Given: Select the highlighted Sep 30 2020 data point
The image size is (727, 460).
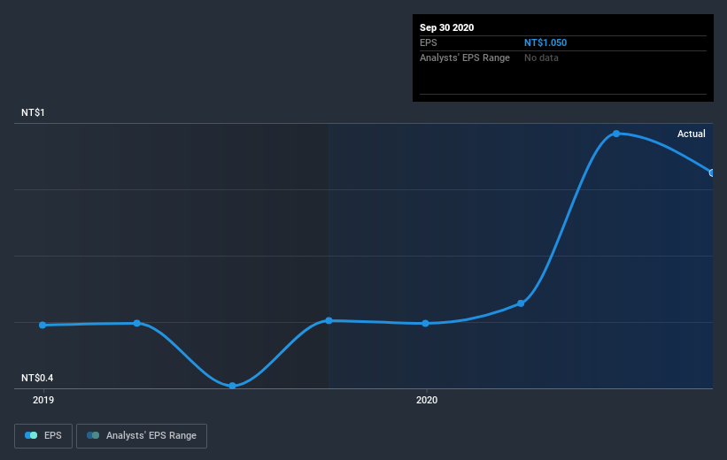Looking at the screenshot, I should coord(711,172).
